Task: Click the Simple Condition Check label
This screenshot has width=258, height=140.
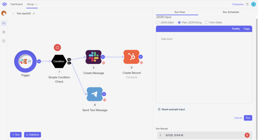Action: tap(59, 79)
